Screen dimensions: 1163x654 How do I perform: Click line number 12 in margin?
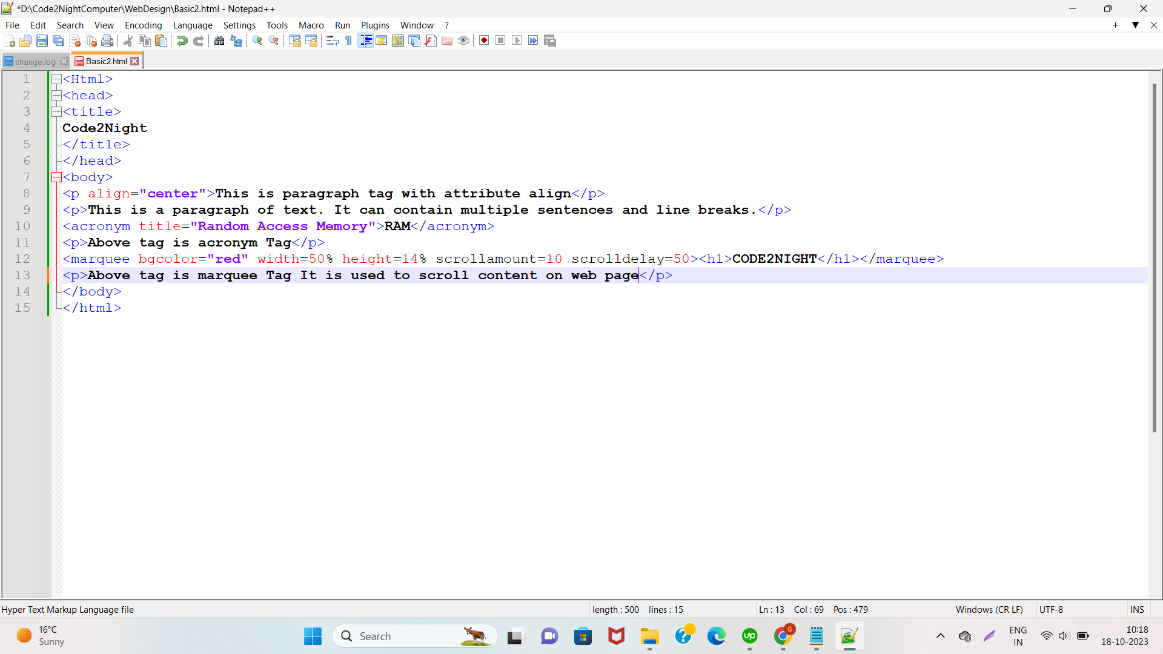pyautogui.click(x=22, y=259)
